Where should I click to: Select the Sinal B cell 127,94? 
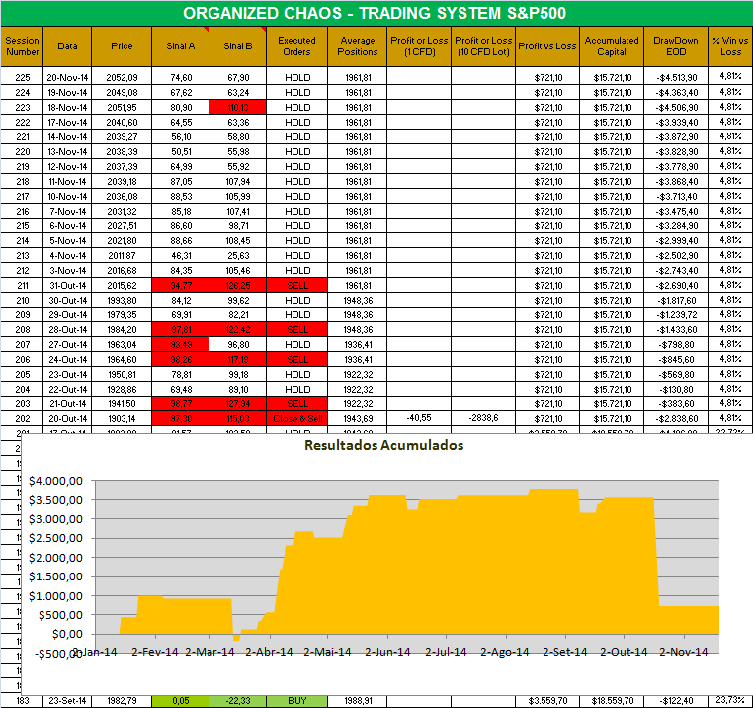(x=238, y=403)
